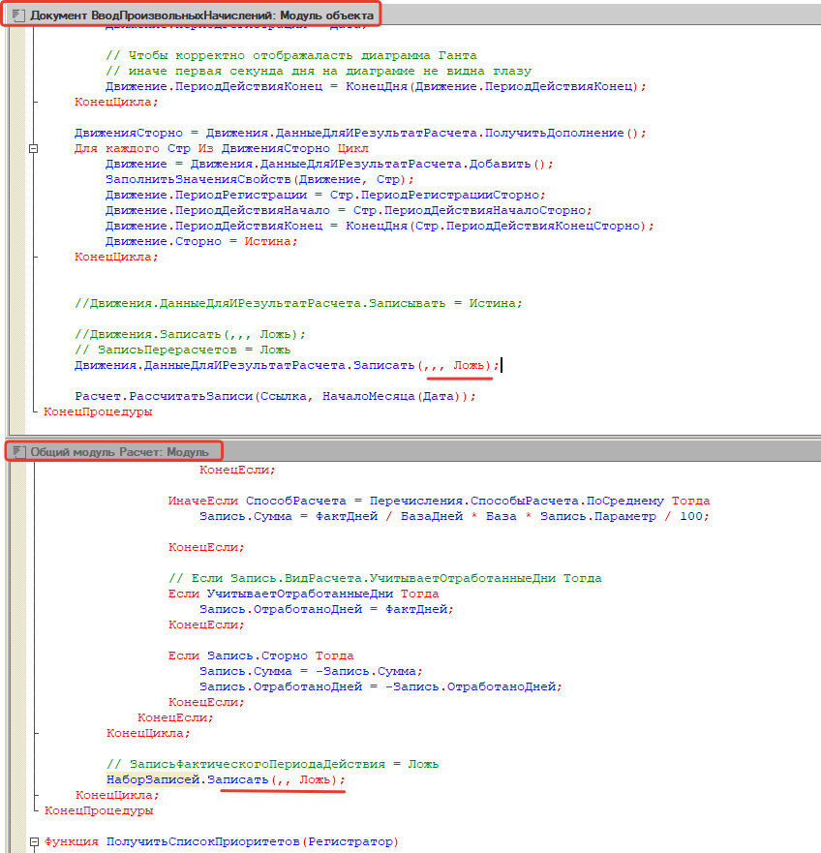Collapse the 'Для каждого Стр Из ДвиженияСторно' loop
The height and width of the screenshot is (853, 821).
click(34, 148)
